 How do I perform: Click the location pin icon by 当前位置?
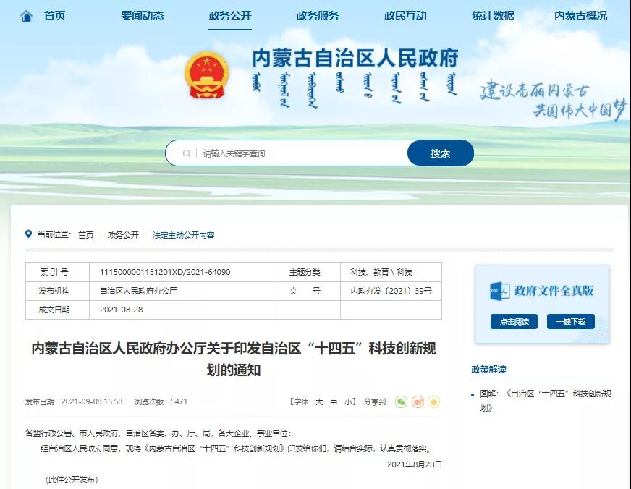[x=29, y=234]
